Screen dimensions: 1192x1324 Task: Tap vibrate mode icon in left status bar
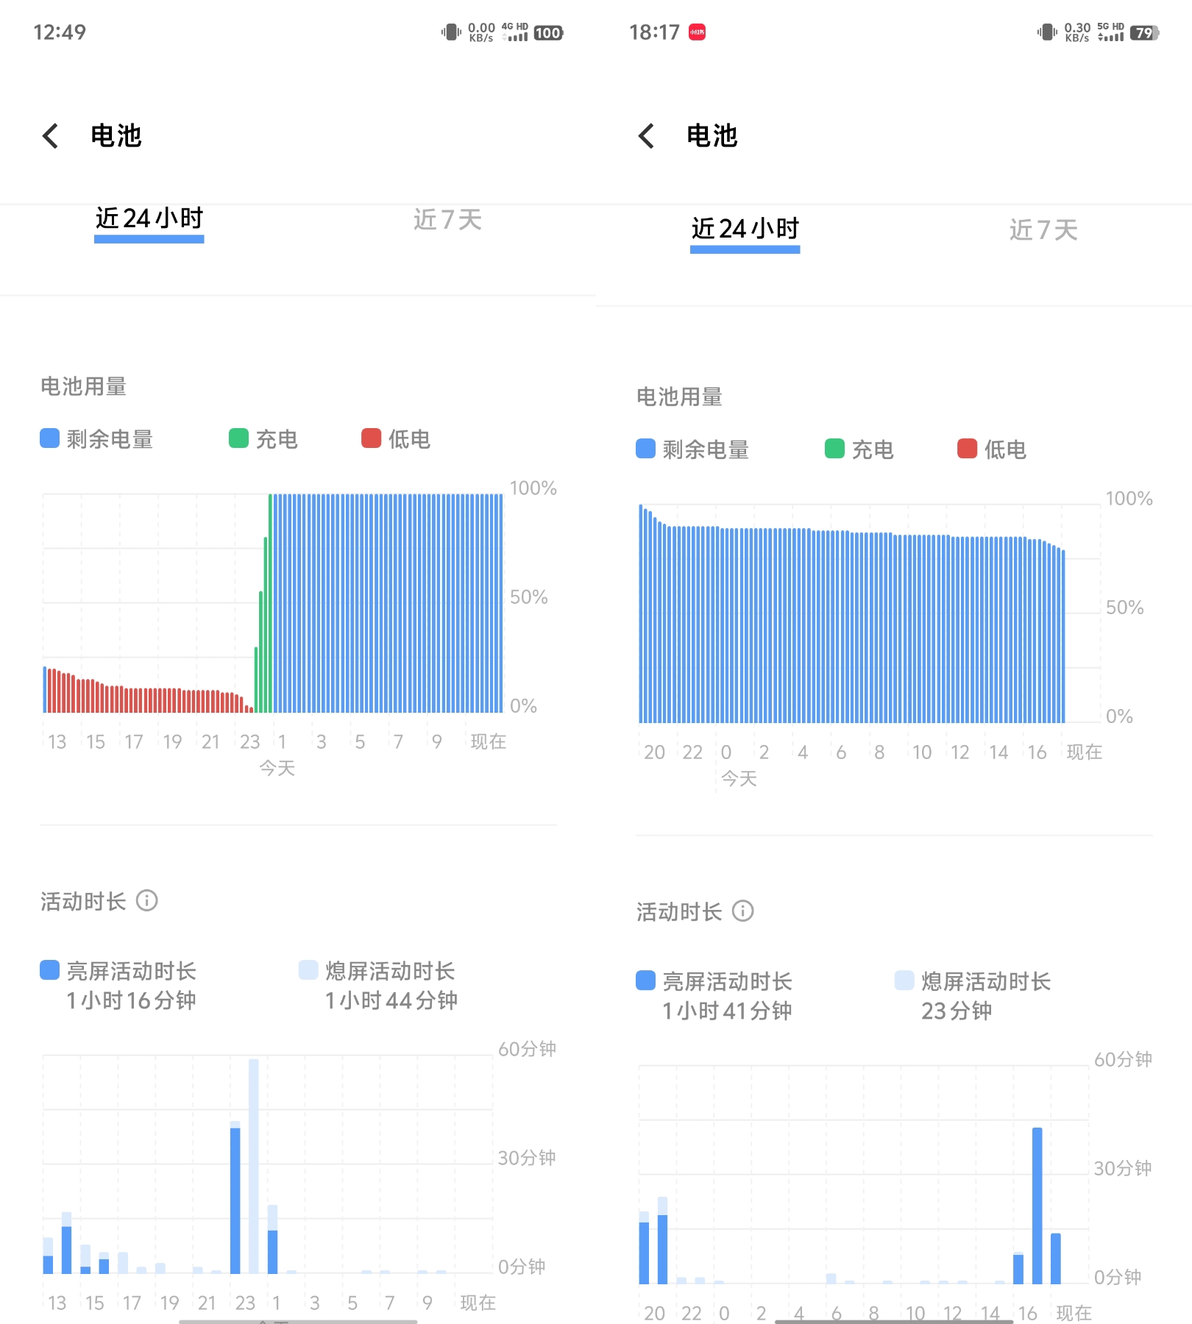451,32
